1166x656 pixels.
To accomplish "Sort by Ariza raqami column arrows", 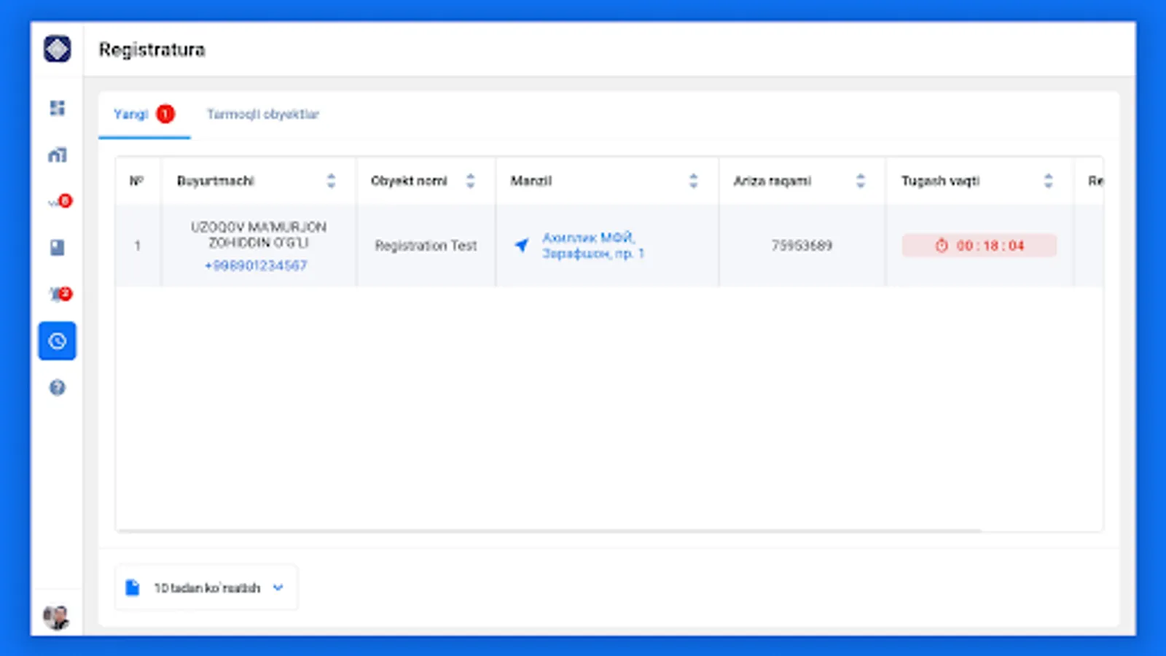I will (x=860, y=181).
